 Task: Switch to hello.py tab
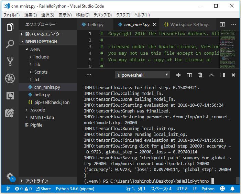(x=95, y=24)
